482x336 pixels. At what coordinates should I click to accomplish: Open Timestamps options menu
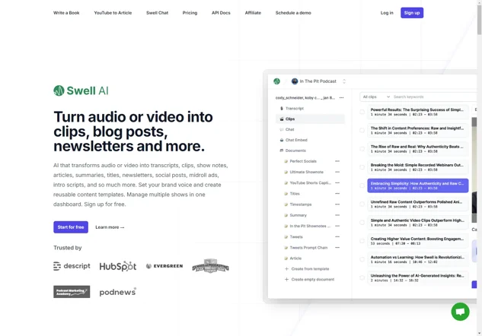pyautogui.click(x=337, y=204)
